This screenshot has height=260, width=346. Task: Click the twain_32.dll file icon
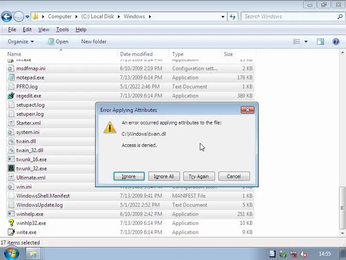[11, 150]
